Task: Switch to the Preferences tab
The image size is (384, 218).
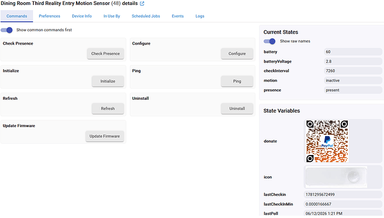Action: (50, 16)
